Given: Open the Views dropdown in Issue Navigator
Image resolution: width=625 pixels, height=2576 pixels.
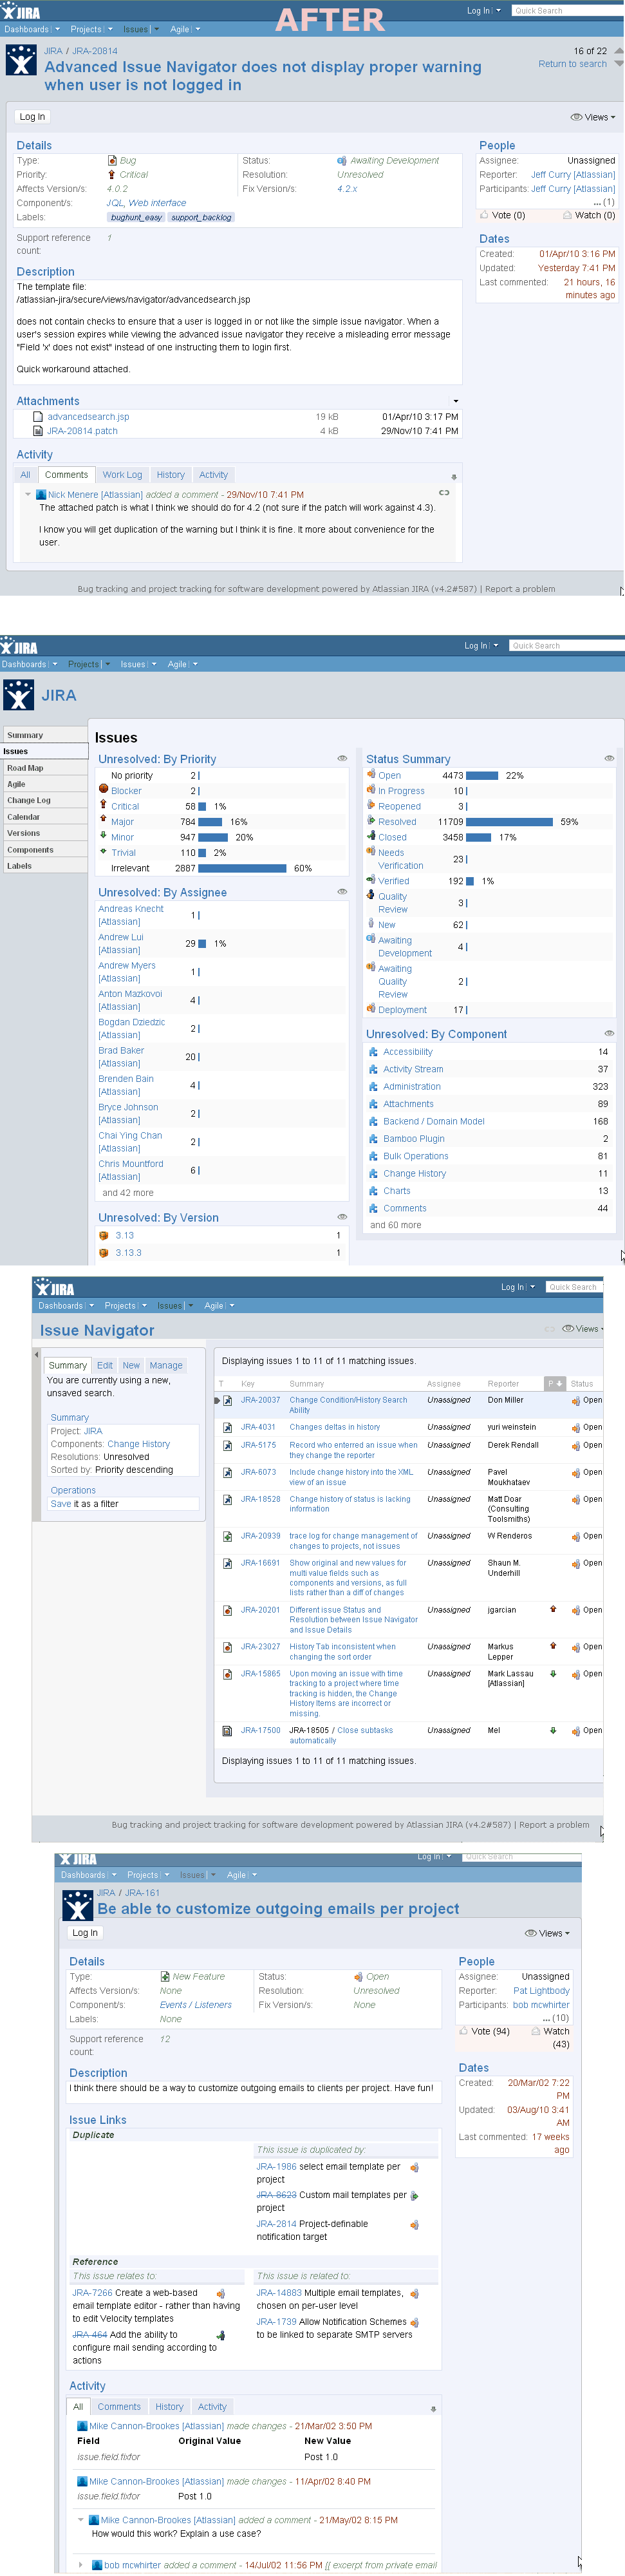Looking at the screenshot, I should pos(583,1329).
